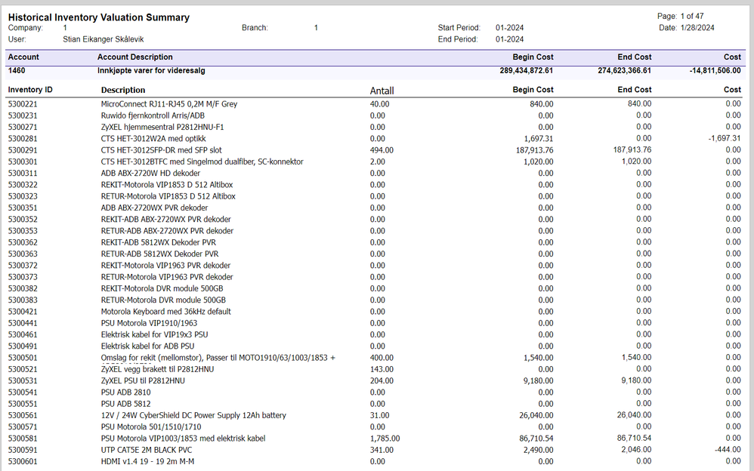Click ZyXEL hjemmesentral P2812HNU-F1 description
Screen dimensions: 754x471
(162, 127)
